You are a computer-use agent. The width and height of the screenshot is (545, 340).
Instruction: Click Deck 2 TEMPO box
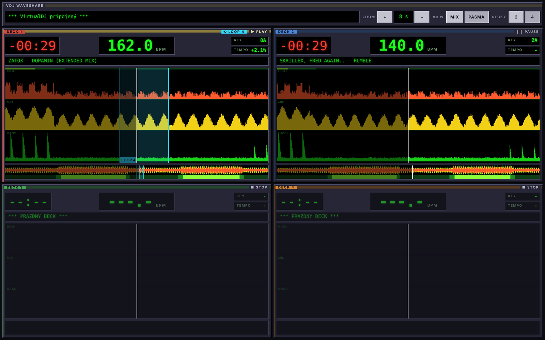[x=522, y=50]
